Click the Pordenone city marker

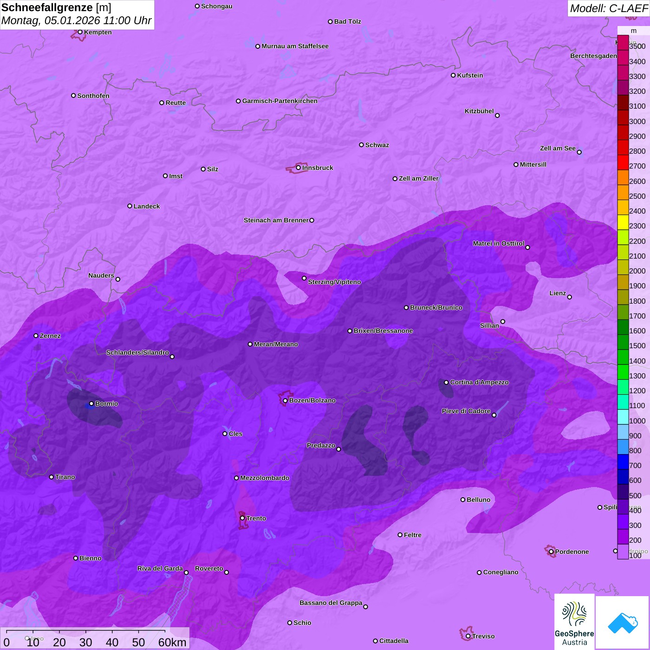pyautogui.click(x=551, y=552)
